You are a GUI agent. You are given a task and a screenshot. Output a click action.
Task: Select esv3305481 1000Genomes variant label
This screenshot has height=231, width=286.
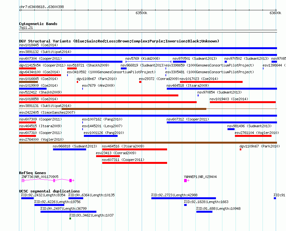point(210,72)
